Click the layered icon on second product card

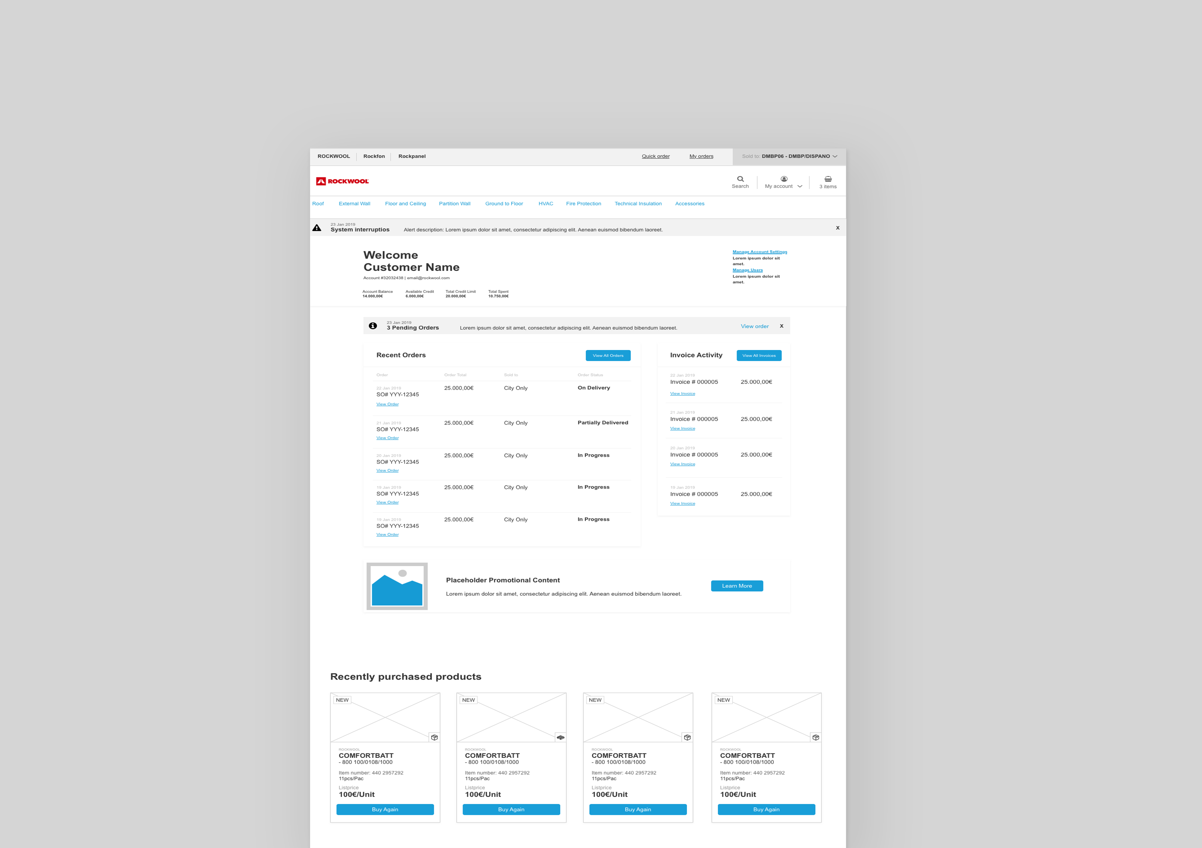(x=560, y=737)
